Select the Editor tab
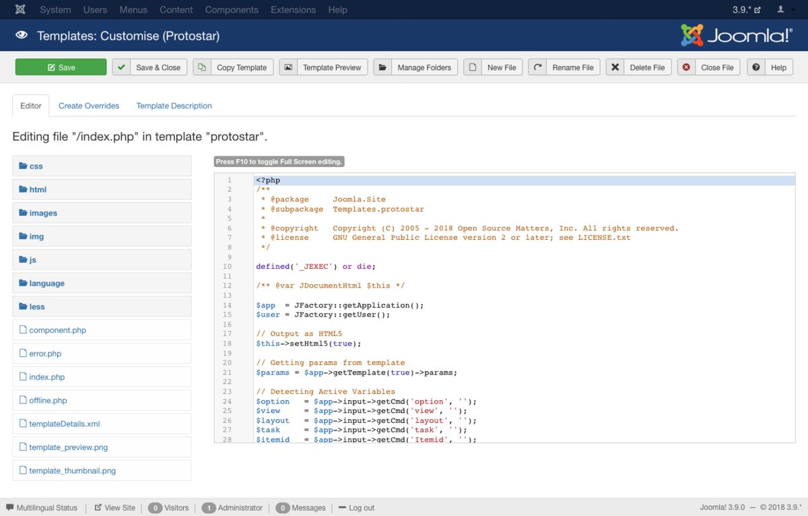This screenshot has height=516, width=808. click(x=31, y=106)
